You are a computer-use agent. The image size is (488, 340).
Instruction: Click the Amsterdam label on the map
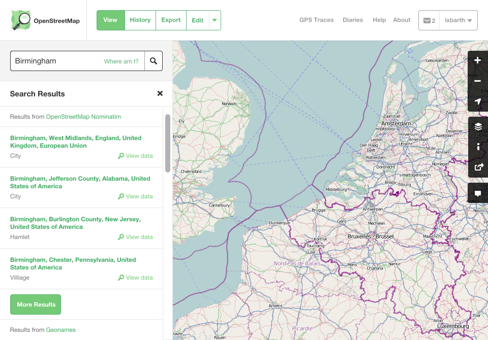pyautogui.click(x=396, y=123)
